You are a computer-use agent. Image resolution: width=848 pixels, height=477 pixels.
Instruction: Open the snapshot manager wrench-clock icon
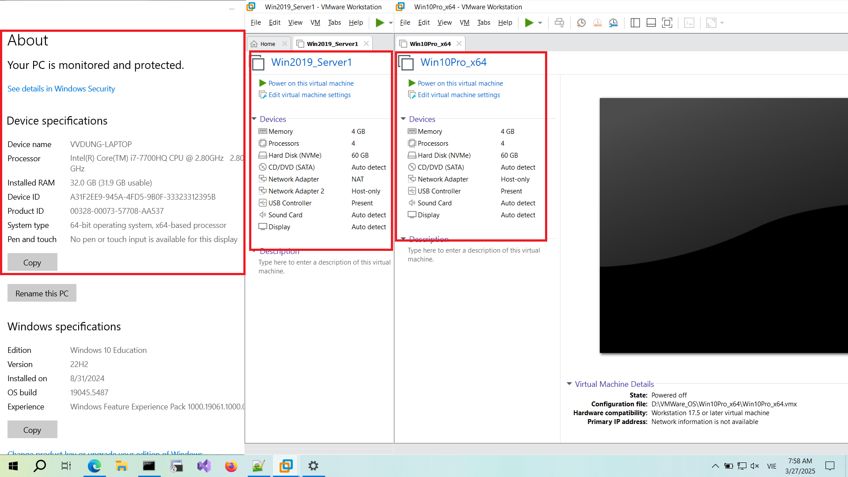pos(613,23)
